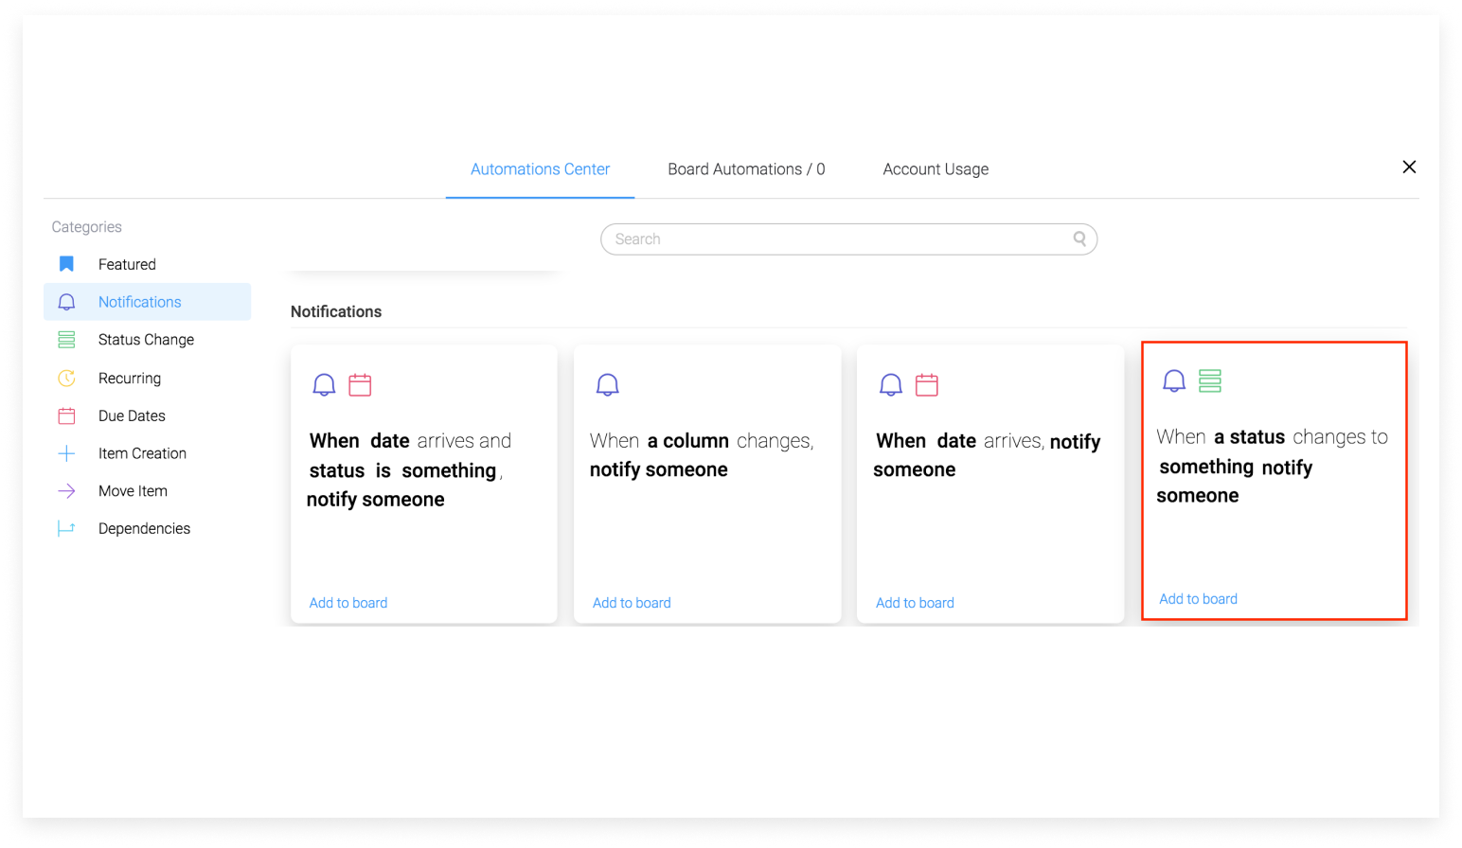The height and width of the screenshot is (848, 1462).
Task: Select Item Creation category
Action: [x=147, y=453]
